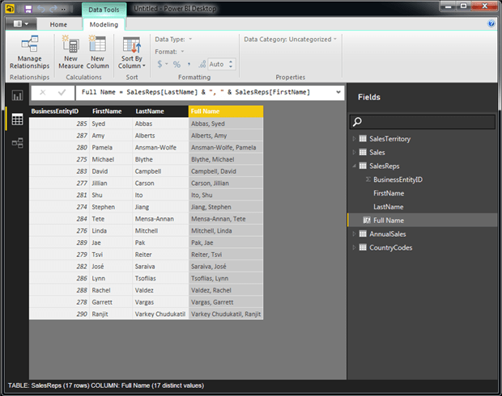Cancel formula edit with X icon

coord(43,92)
